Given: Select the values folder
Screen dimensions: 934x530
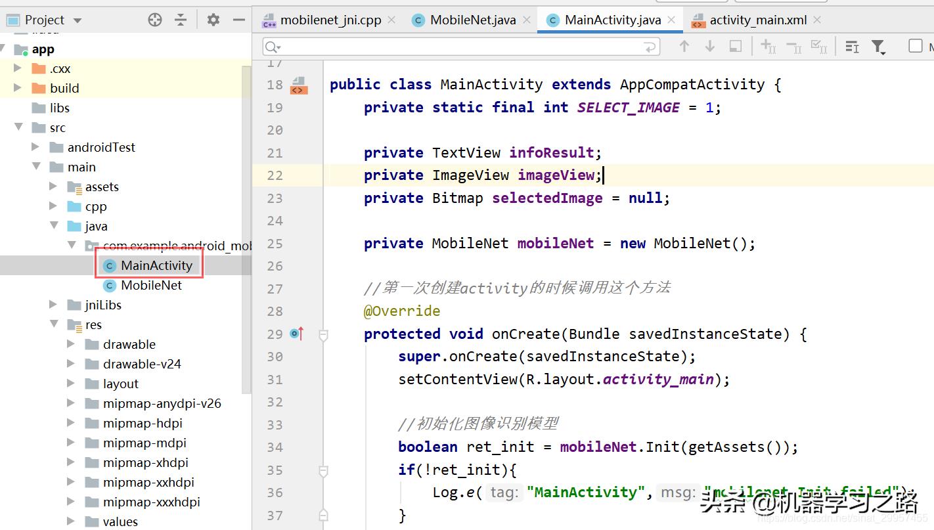Looking at the screenshot, I should click(120, 521).
